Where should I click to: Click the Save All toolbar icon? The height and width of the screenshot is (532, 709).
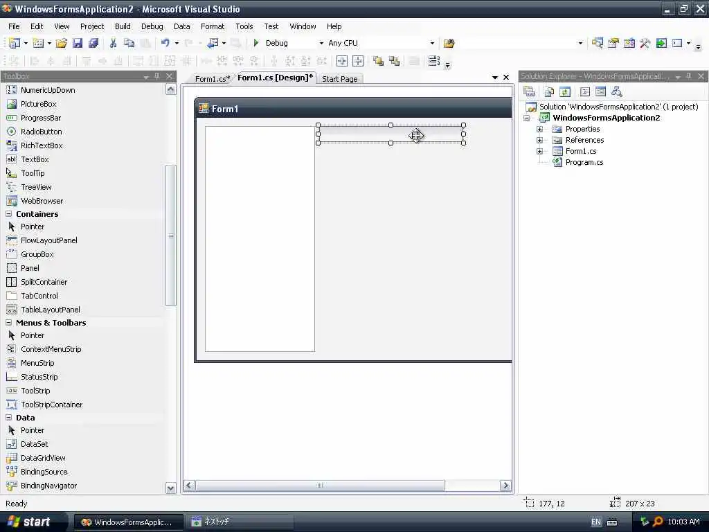(x=93, y=43)
